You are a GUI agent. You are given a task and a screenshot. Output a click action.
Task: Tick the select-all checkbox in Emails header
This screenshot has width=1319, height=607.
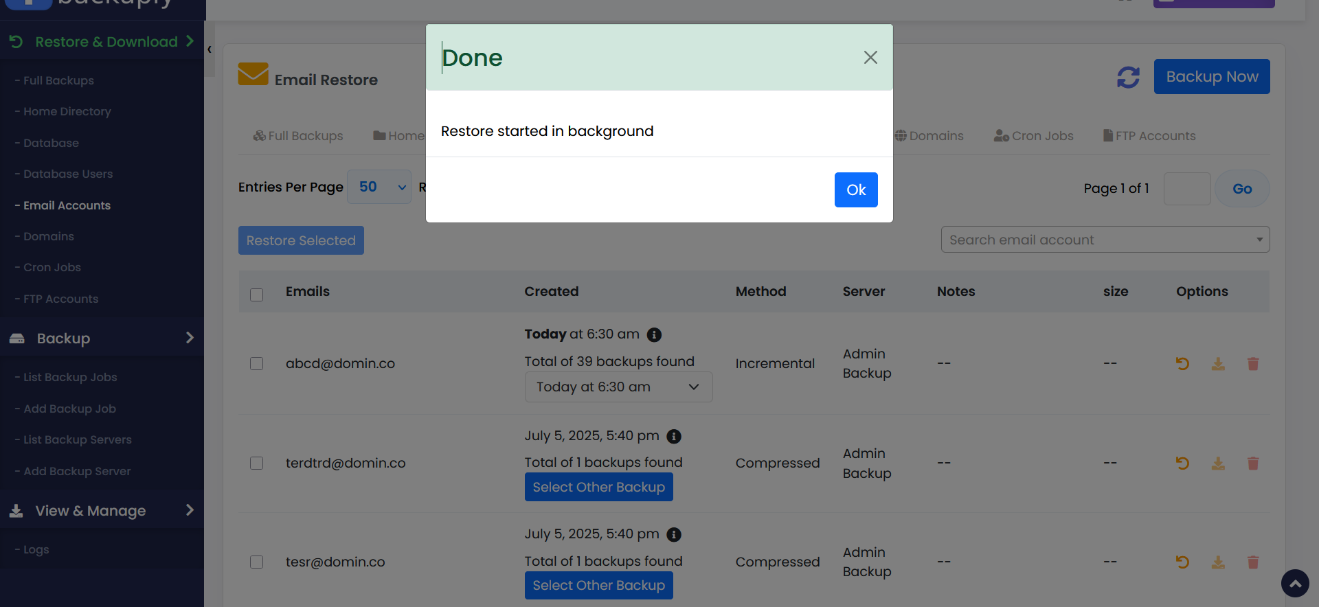tap(257, 295)
